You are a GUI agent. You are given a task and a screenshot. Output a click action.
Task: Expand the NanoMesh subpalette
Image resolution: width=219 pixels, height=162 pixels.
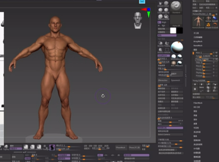[198, 45]
